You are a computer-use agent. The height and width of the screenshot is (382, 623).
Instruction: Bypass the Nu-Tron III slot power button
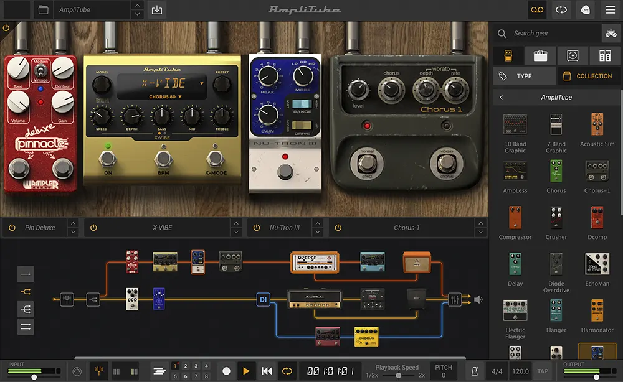click(257, 228)
